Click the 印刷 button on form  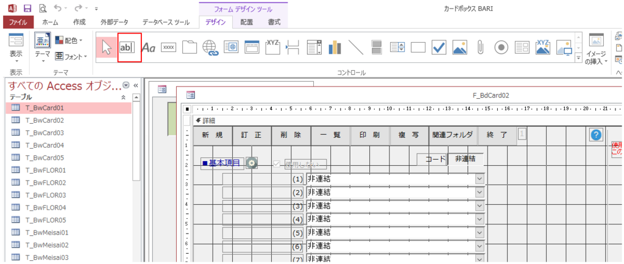(x=370, y=135)
